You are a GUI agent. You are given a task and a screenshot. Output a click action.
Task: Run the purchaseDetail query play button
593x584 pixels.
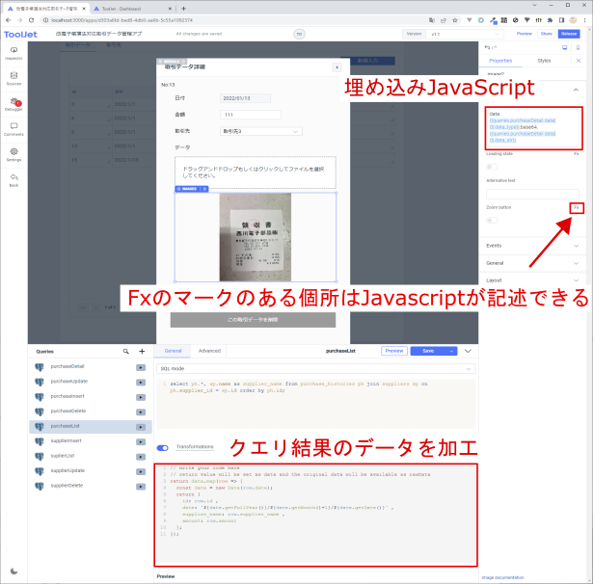click(141, 367)
